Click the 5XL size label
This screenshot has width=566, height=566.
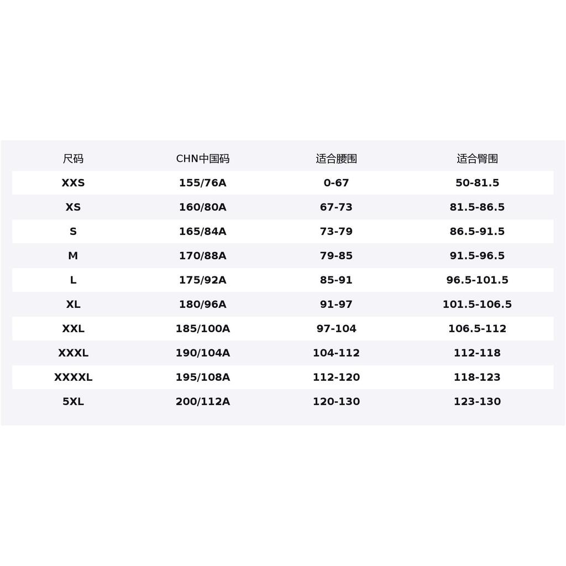73,401
